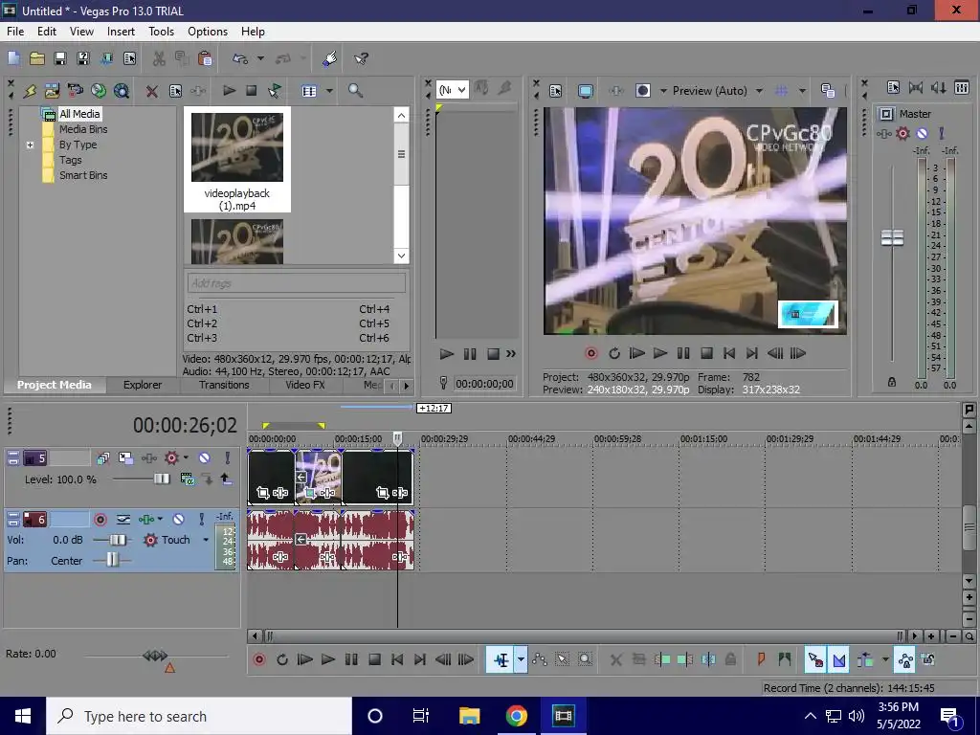
Task: Select the selection edit tool
Action: pos(562,659)
